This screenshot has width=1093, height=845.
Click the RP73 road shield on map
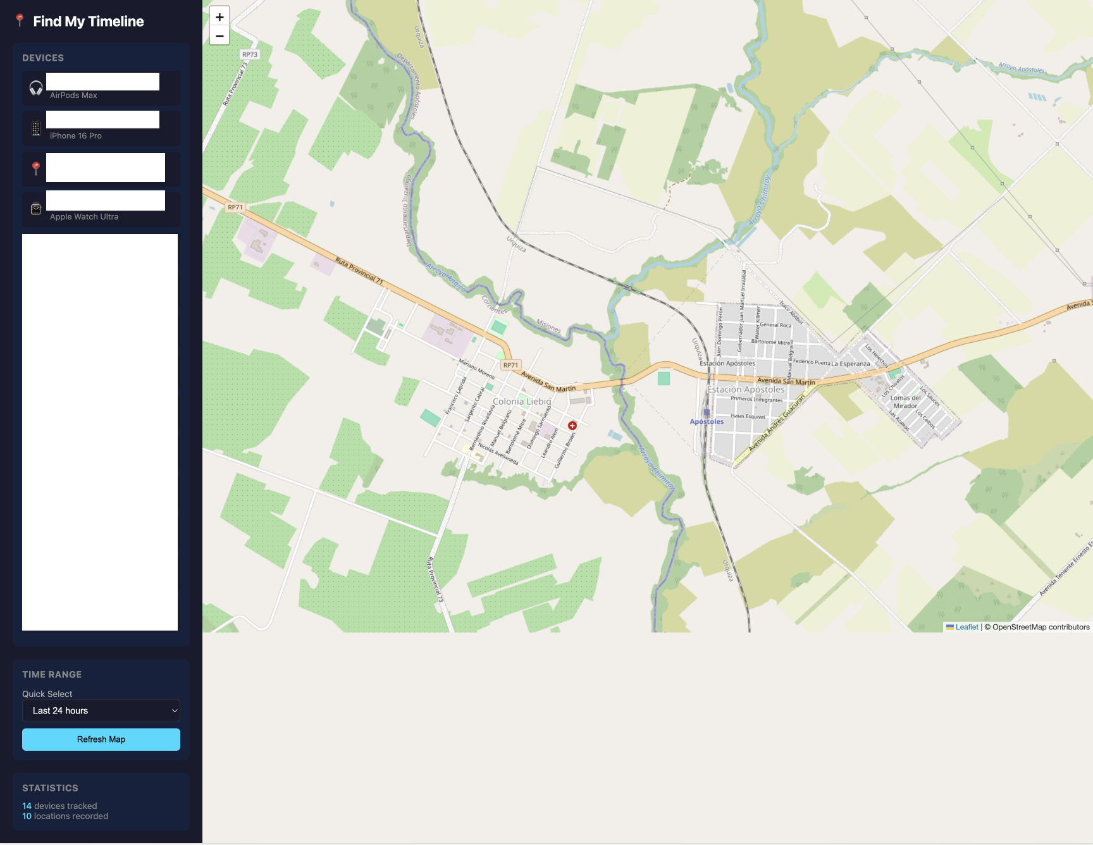[250, 54]
